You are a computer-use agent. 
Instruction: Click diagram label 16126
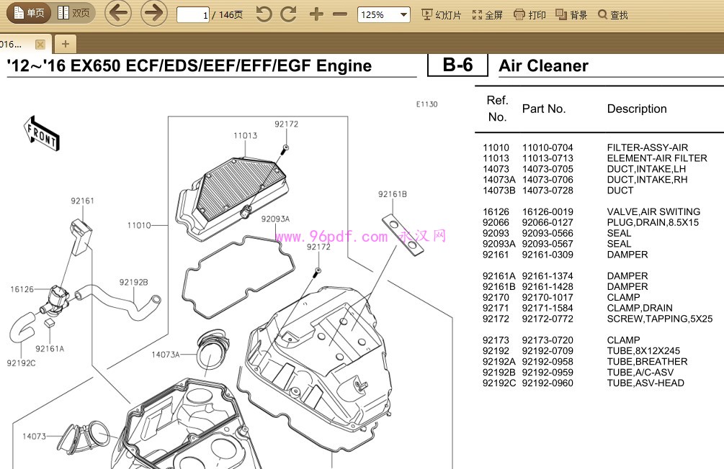[22, 289]
